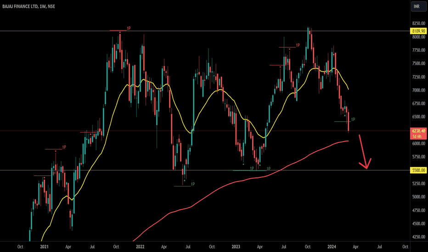Click the yellow 5500.00 price tag
Viewport: 428px width, 252px height.
[418, 170]
